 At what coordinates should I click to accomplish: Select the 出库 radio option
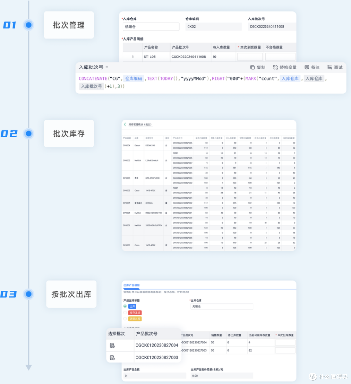125,306
